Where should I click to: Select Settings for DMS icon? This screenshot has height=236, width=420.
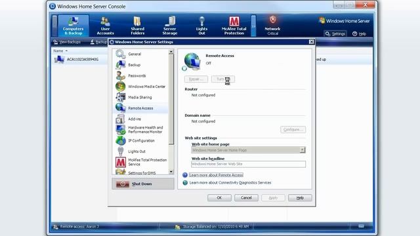click(121, 172)
